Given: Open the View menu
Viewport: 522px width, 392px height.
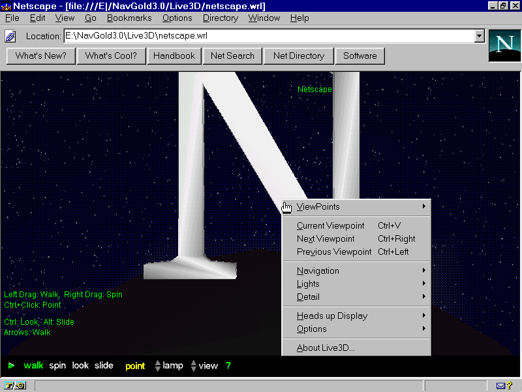Looking at the screenshot, I should 65,18.
